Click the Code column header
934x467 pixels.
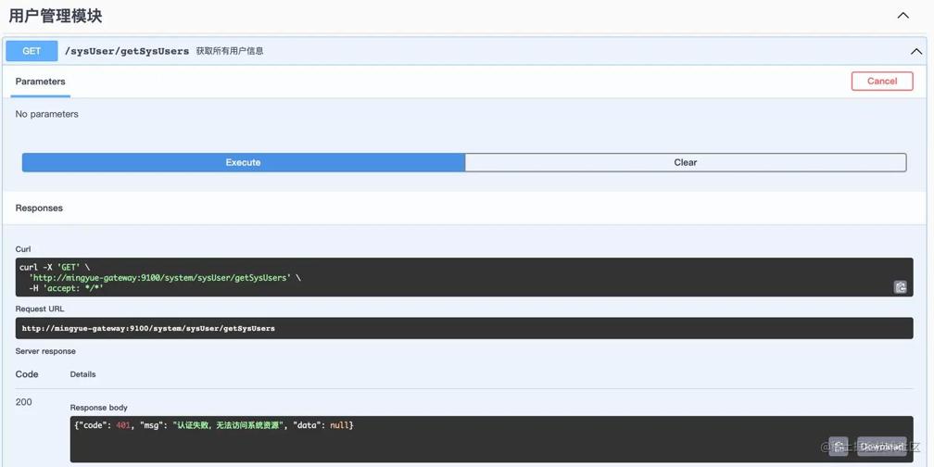pyautogui.click(x=27, y=374)
